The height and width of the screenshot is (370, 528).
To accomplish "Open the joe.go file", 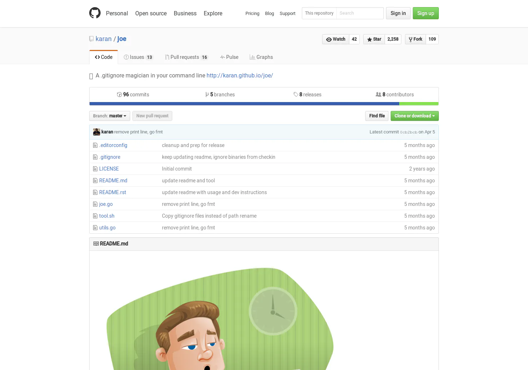I will [x=106, y=204].
